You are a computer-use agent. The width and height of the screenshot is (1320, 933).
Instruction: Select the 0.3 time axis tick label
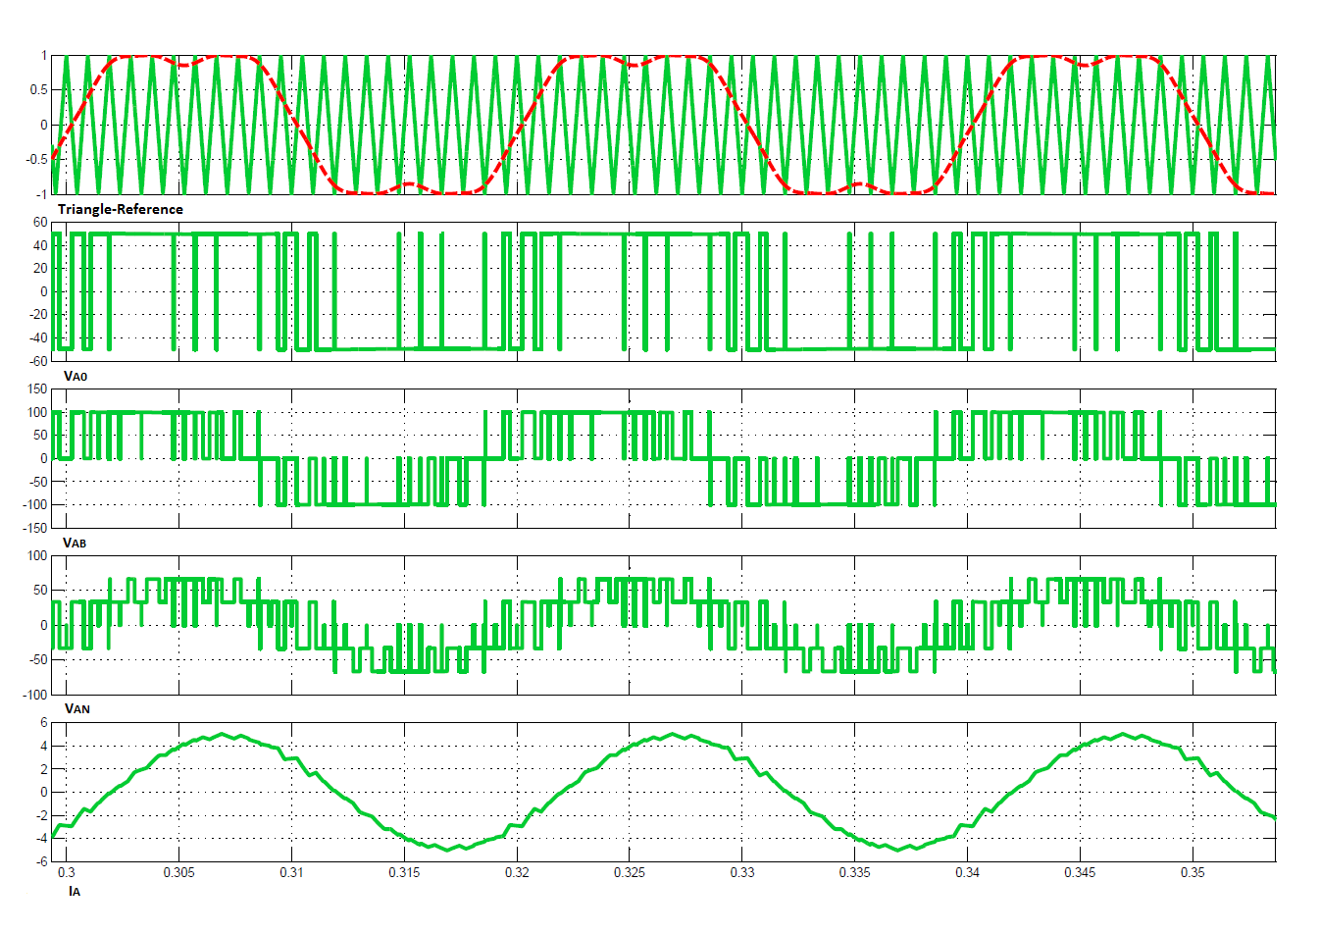(66, 872)
